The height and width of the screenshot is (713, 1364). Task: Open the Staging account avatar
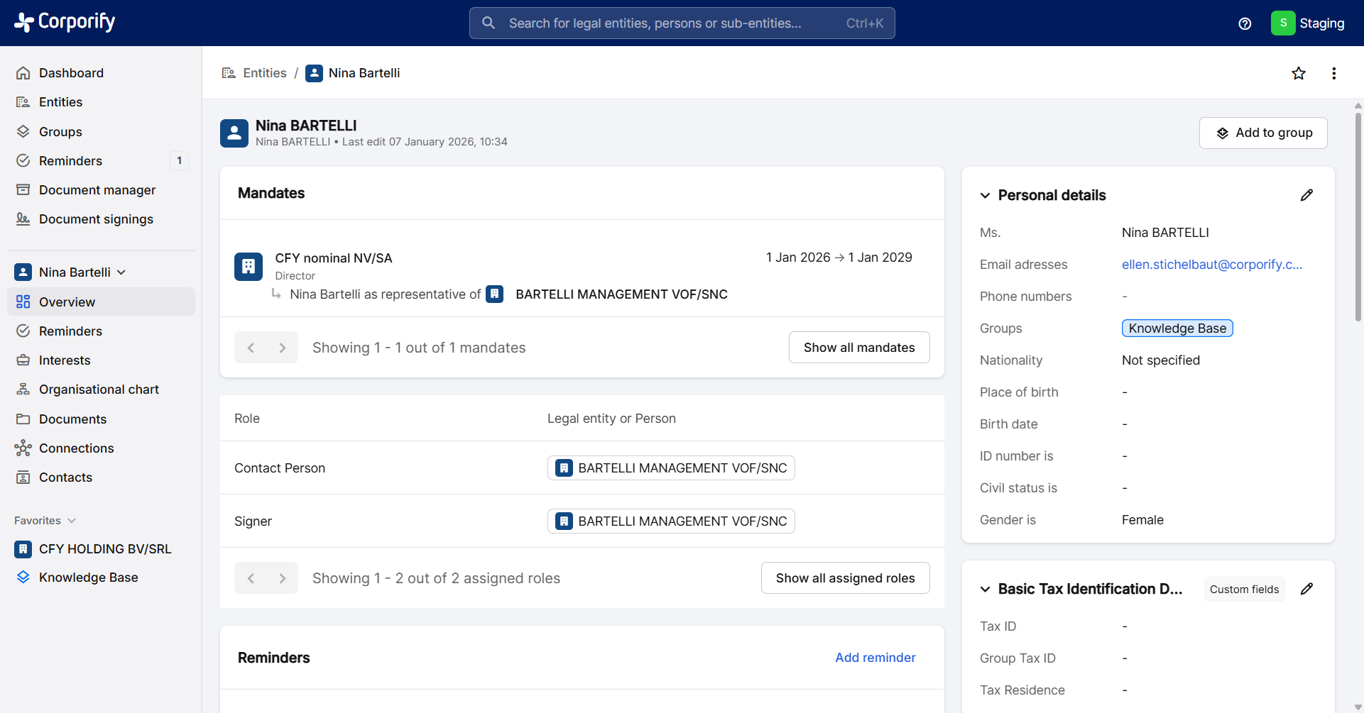(1282, 23)
